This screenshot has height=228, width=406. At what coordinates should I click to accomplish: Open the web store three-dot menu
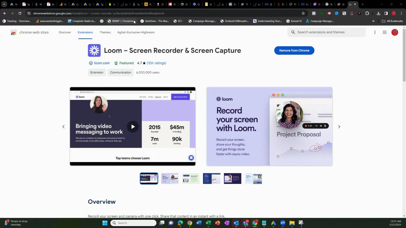(375, 32)
